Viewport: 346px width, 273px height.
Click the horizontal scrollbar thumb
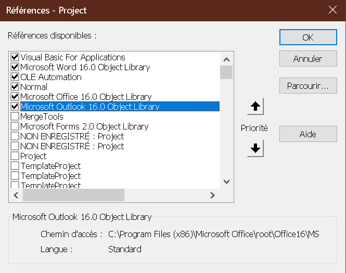(73, 195)
